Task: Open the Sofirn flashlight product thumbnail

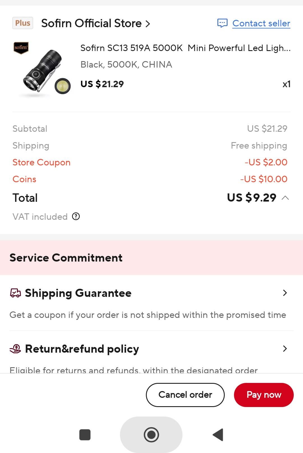Action: pyautogui.click(x=42, y=70)
